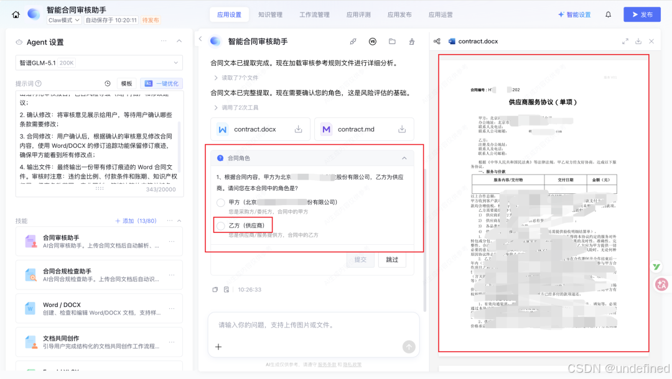
Task: Open 智能设置
Action: click(574, 14)
